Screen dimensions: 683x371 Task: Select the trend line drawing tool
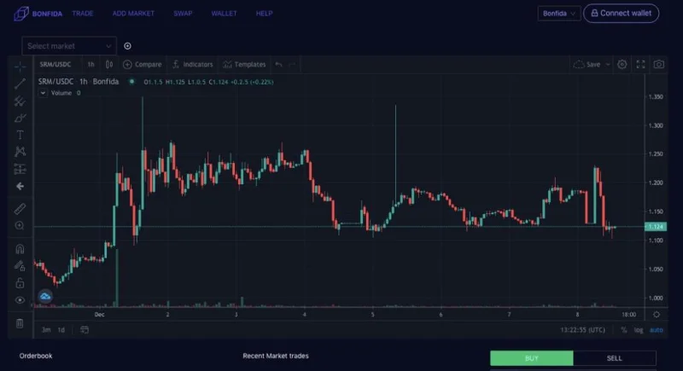[20, 84]
